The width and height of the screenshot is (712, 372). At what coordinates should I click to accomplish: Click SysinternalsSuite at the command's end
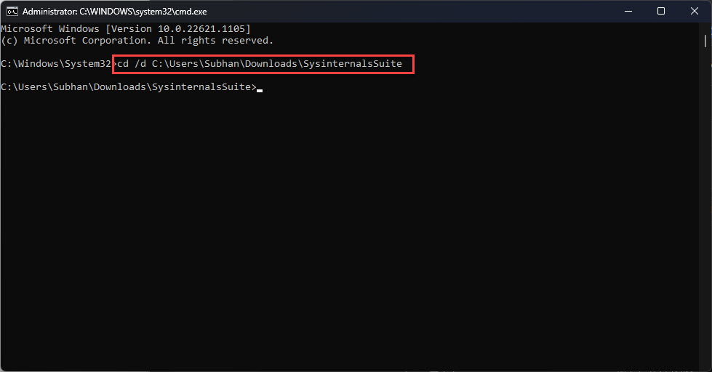pos(353,63)
